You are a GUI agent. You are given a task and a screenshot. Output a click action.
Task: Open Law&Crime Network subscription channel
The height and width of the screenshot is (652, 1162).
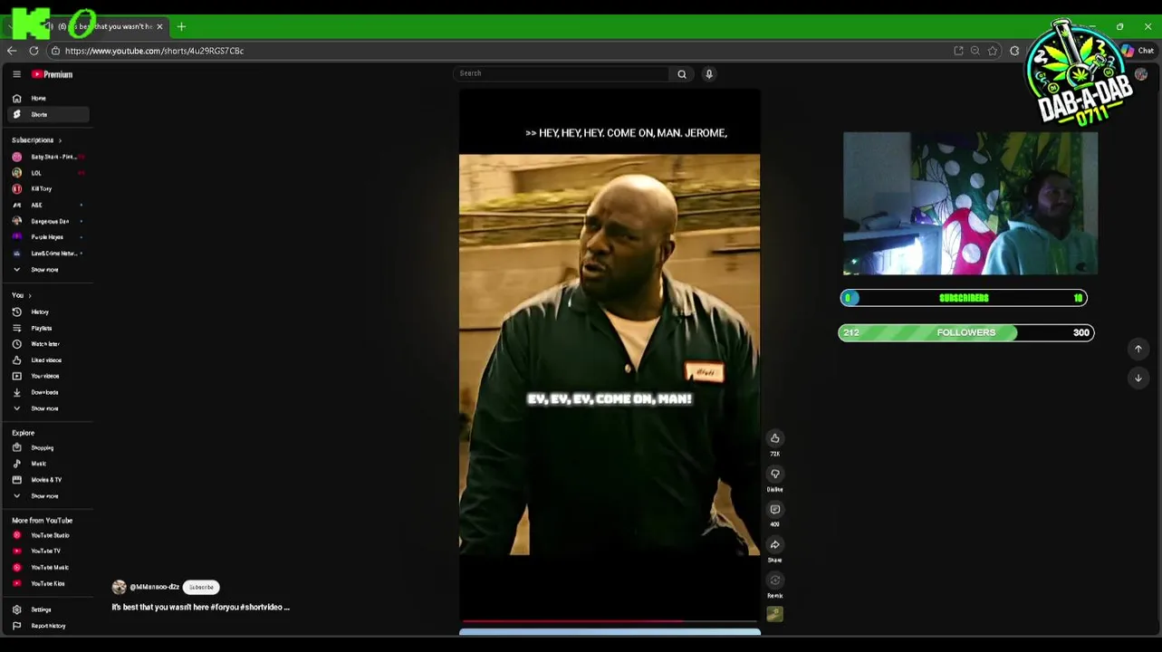tap(48, 254)
